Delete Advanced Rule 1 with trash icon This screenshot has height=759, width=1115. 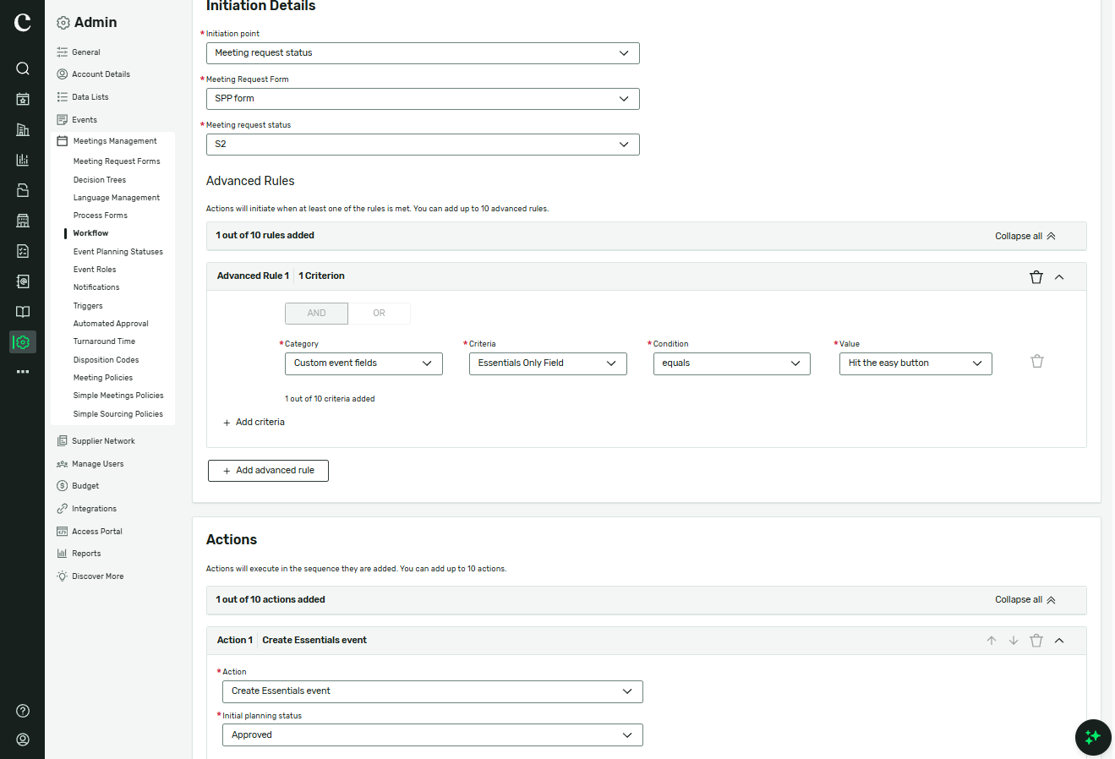[1036, 276]
